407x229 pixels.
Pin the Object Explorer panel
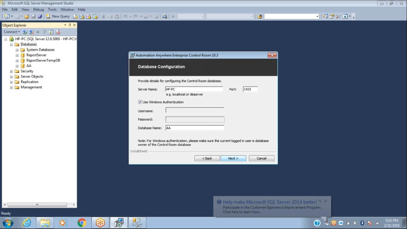click(x=70, y=25)
